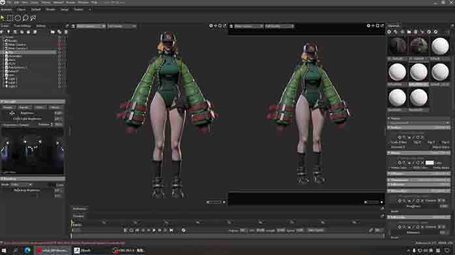Toggle visibility of Light 1
The width and height of the screenshot is (455, 255).
tap(59, 79)
